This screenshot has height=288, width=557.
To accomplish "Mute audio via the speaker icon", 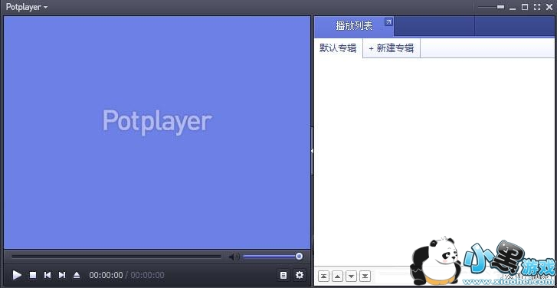I will click(234, 257).
